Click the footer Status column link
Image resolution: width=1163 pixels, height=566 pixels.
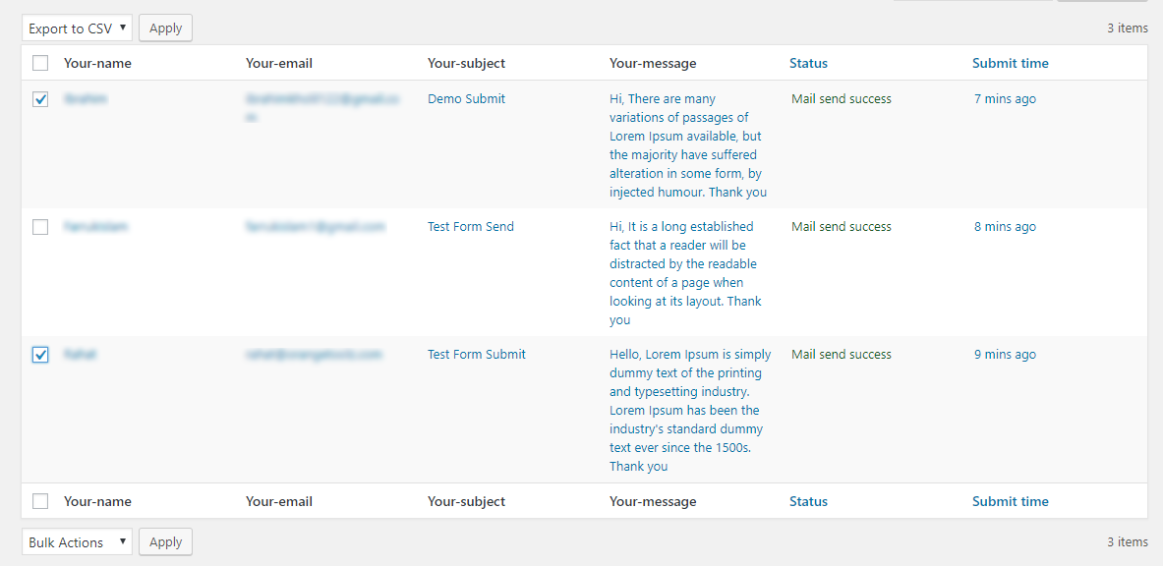pyautogui.click(x=808, y=501)
